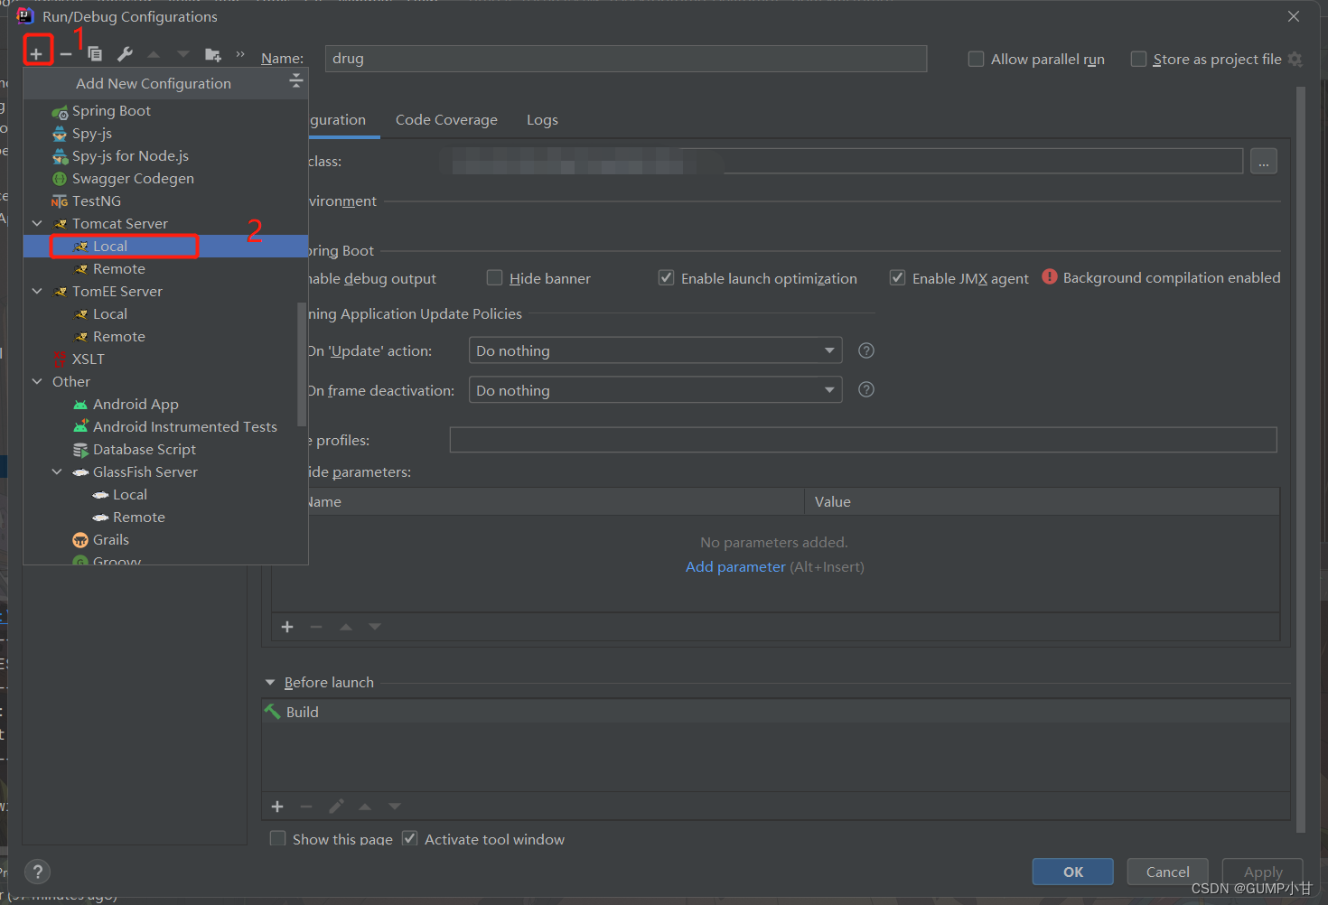The height and width of the screenshot is (905, 1328).
Task: Open On 'Update' action dropdown
Action: coord(655,350)
